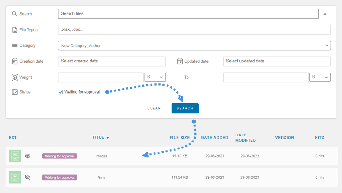The height and width of the screenshot is (193, 342).
Task: Click the Category list icon
Action: (x=14, y=46)
